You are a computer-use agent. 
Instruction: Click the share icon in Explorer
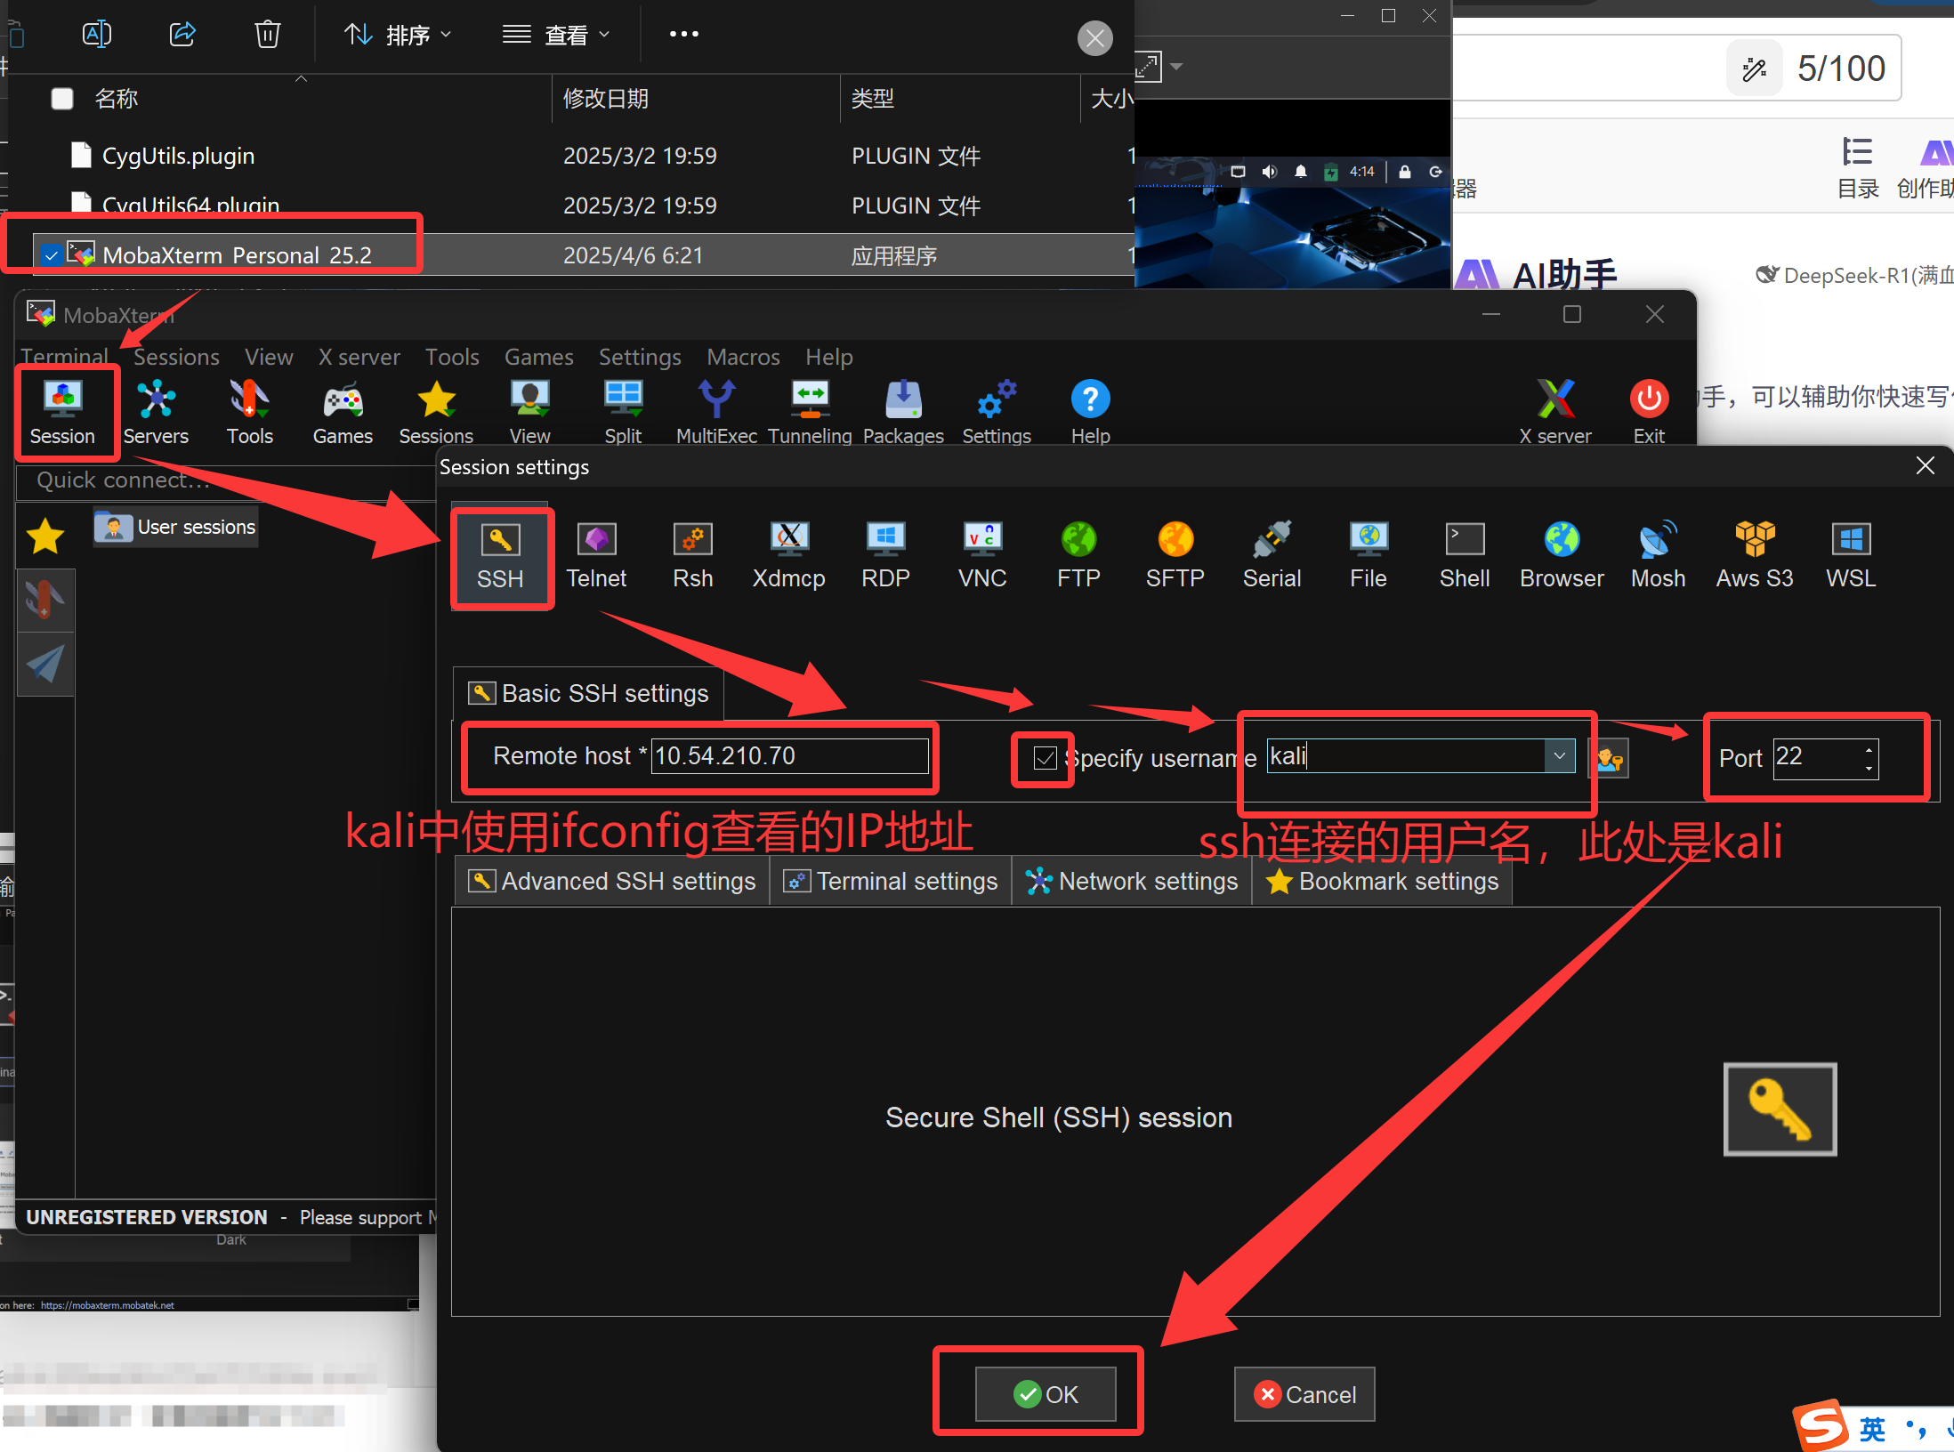coord(182,35)
